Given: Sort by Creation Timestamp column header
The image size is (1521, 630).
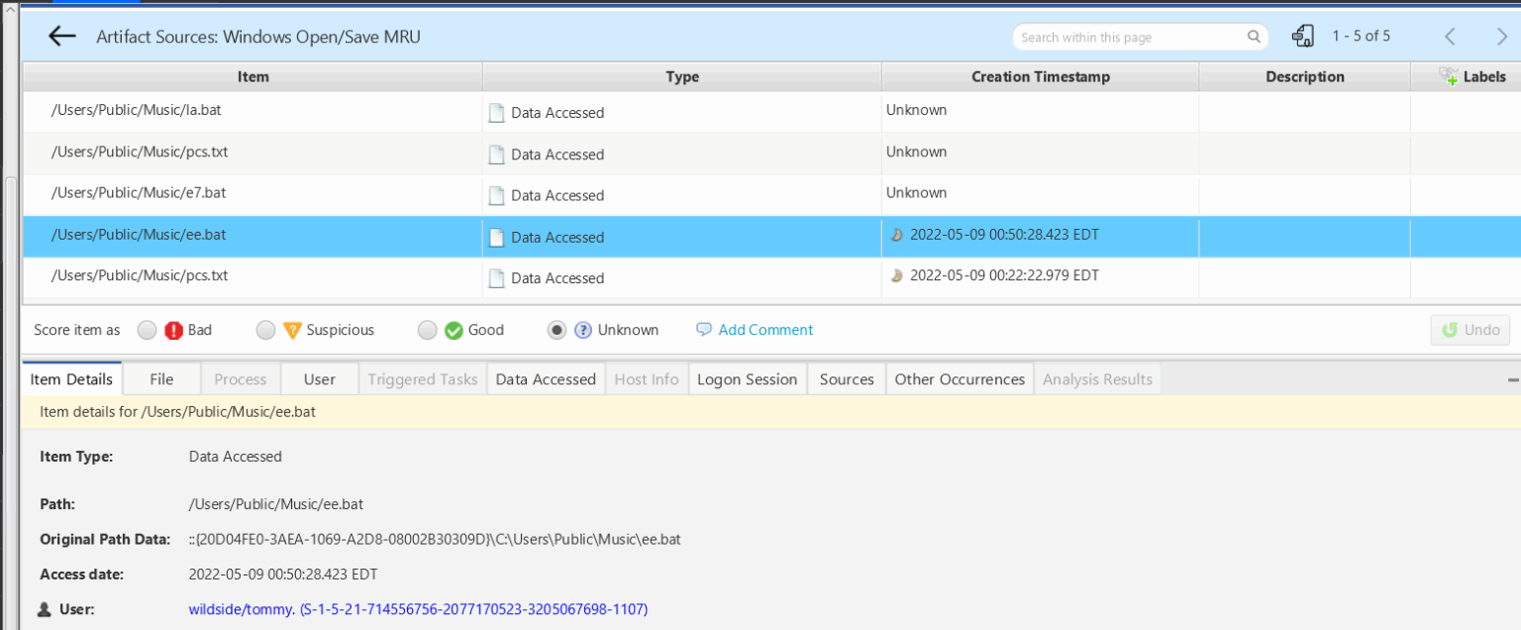Looking at the screenshot, I should pyautogui.click(x=1040, y=76).
